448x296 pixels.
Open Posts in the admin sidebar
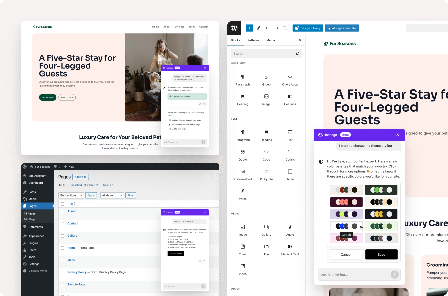(x=32, y=192)
